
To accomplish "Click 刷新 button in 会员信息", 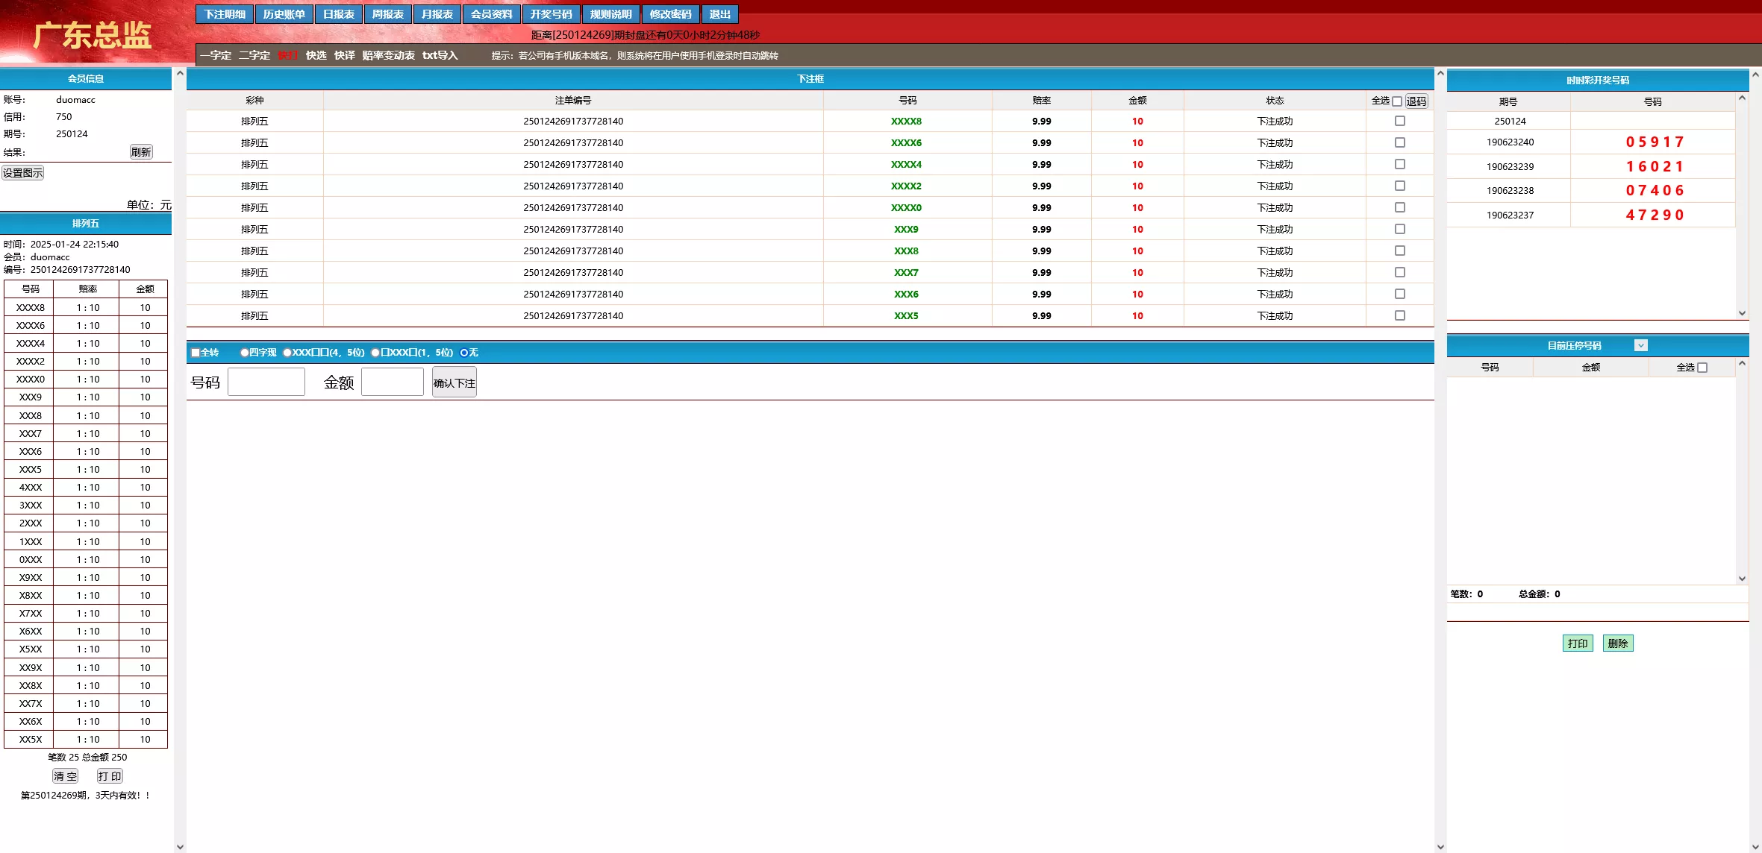I will coord(140,152).
